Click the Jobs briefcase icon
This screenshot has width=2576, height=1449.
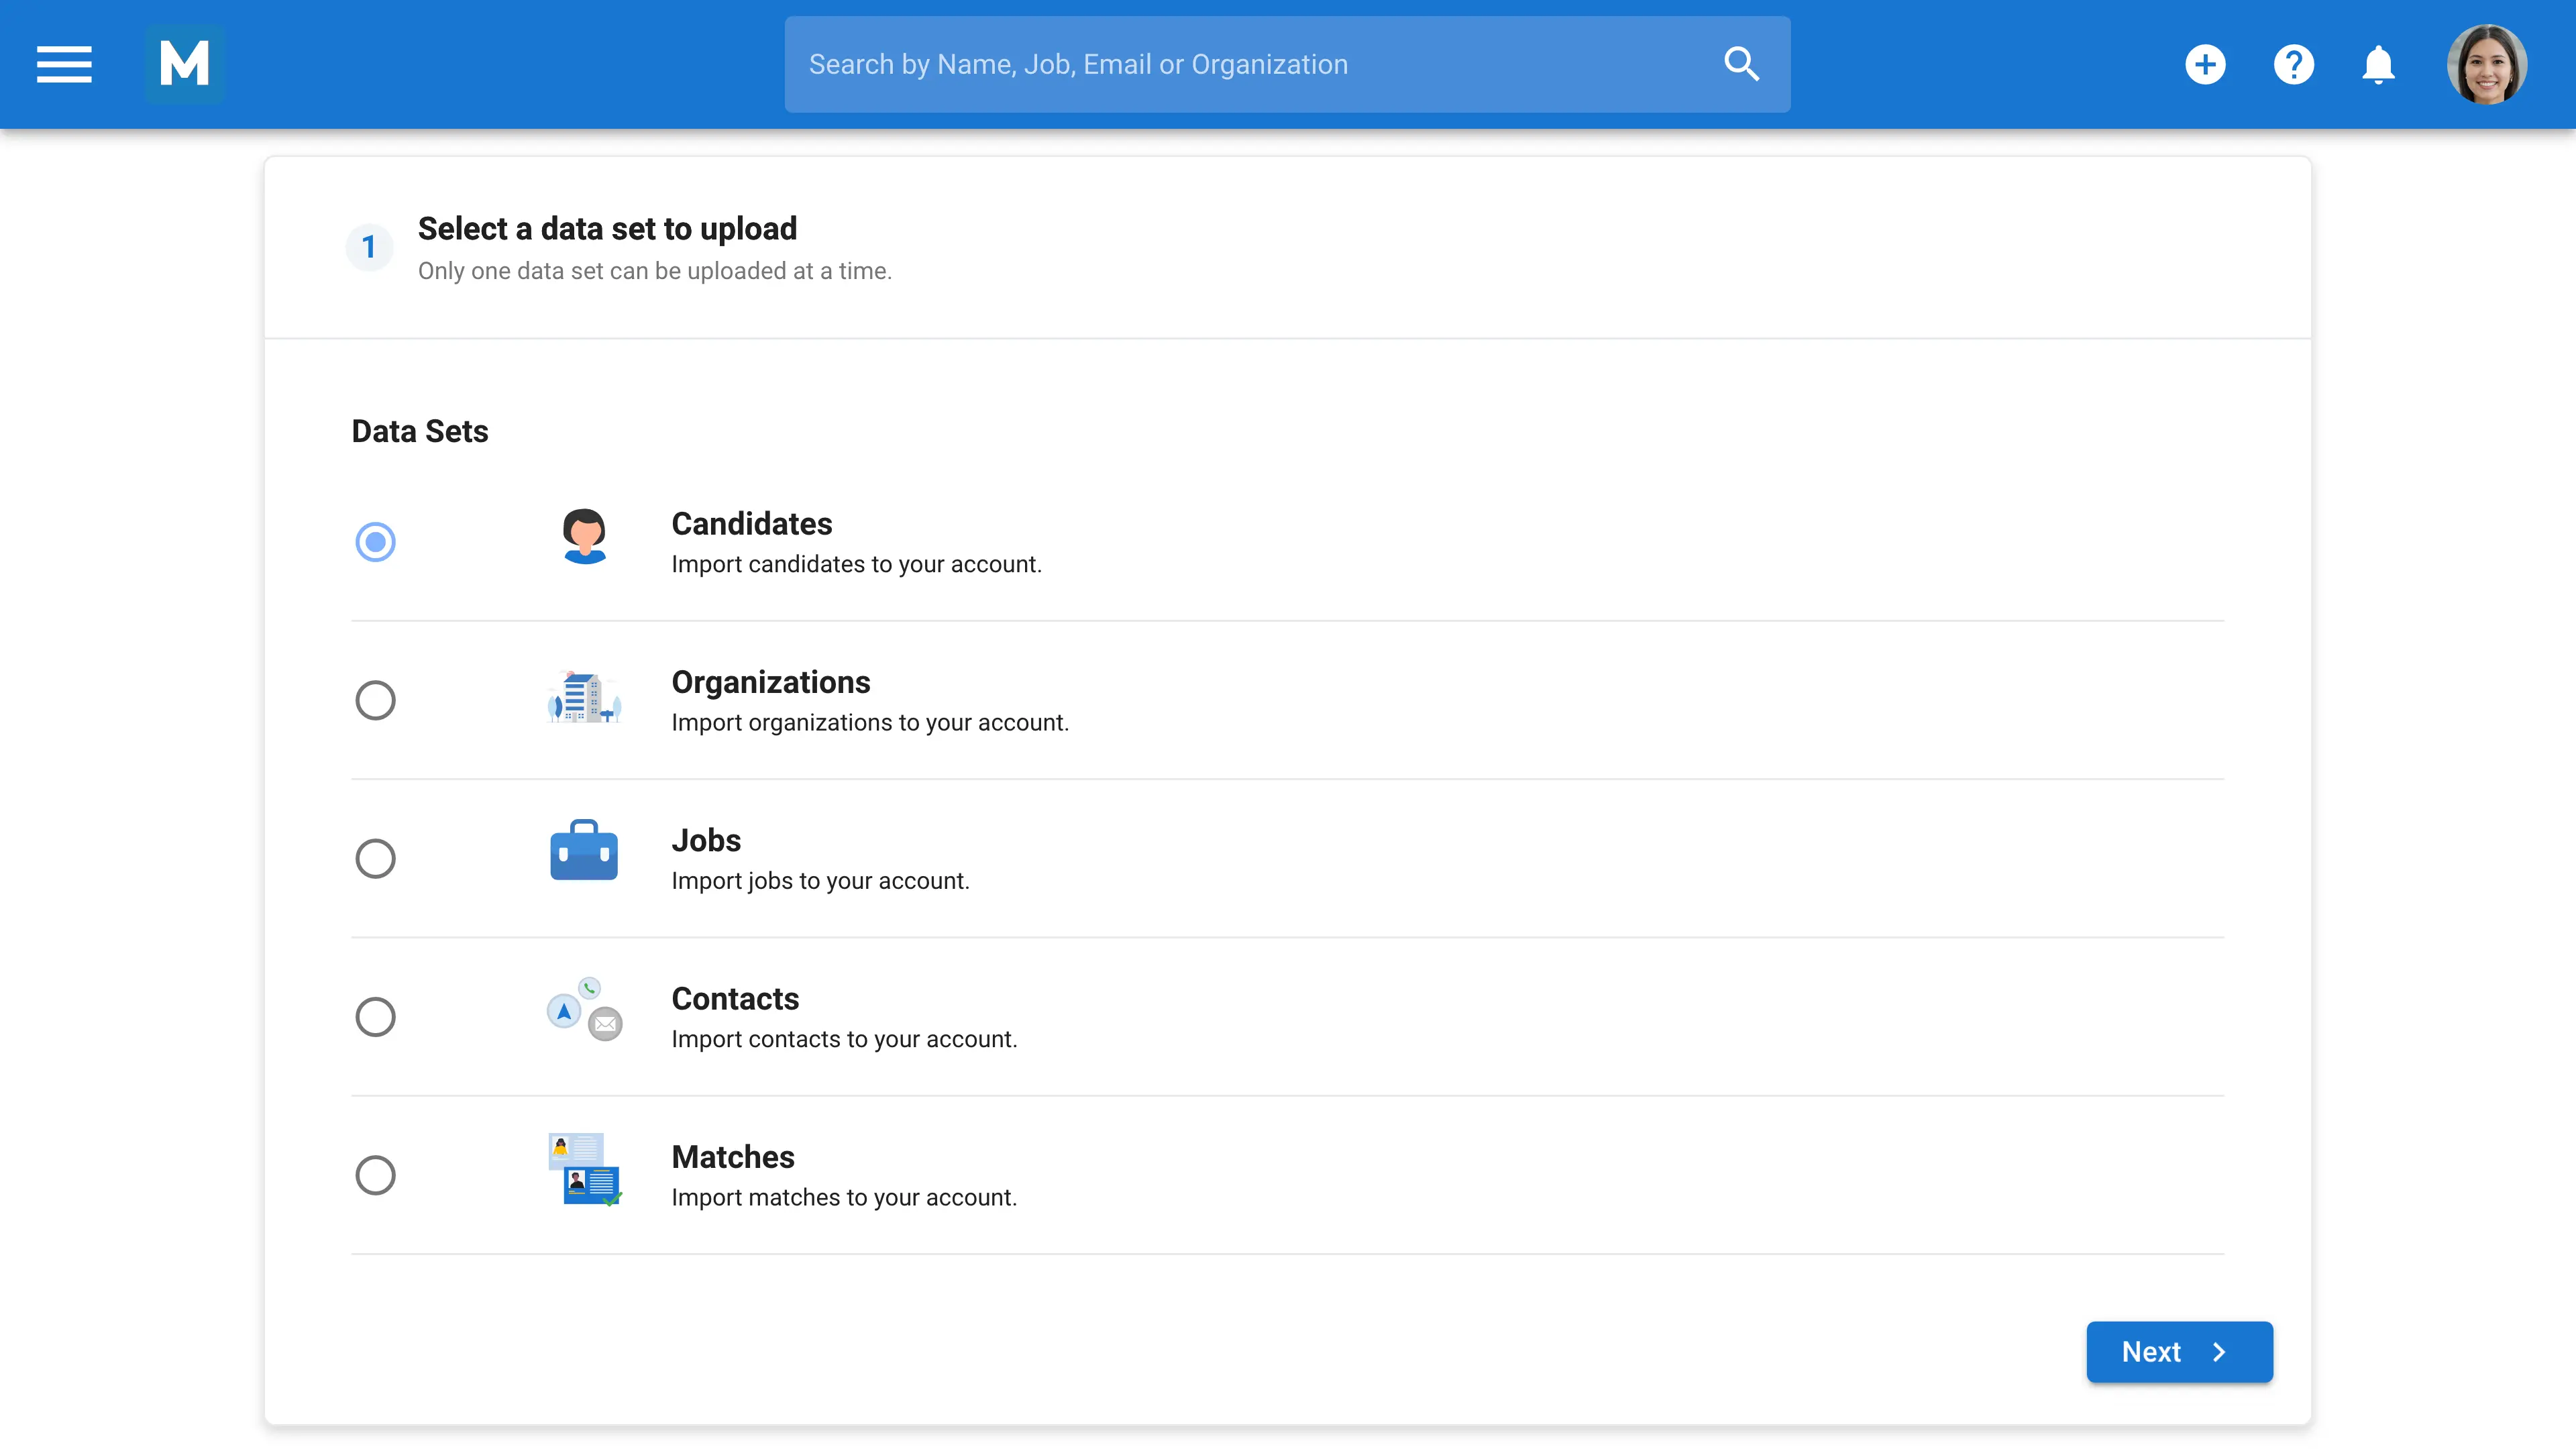coord(584,851)
